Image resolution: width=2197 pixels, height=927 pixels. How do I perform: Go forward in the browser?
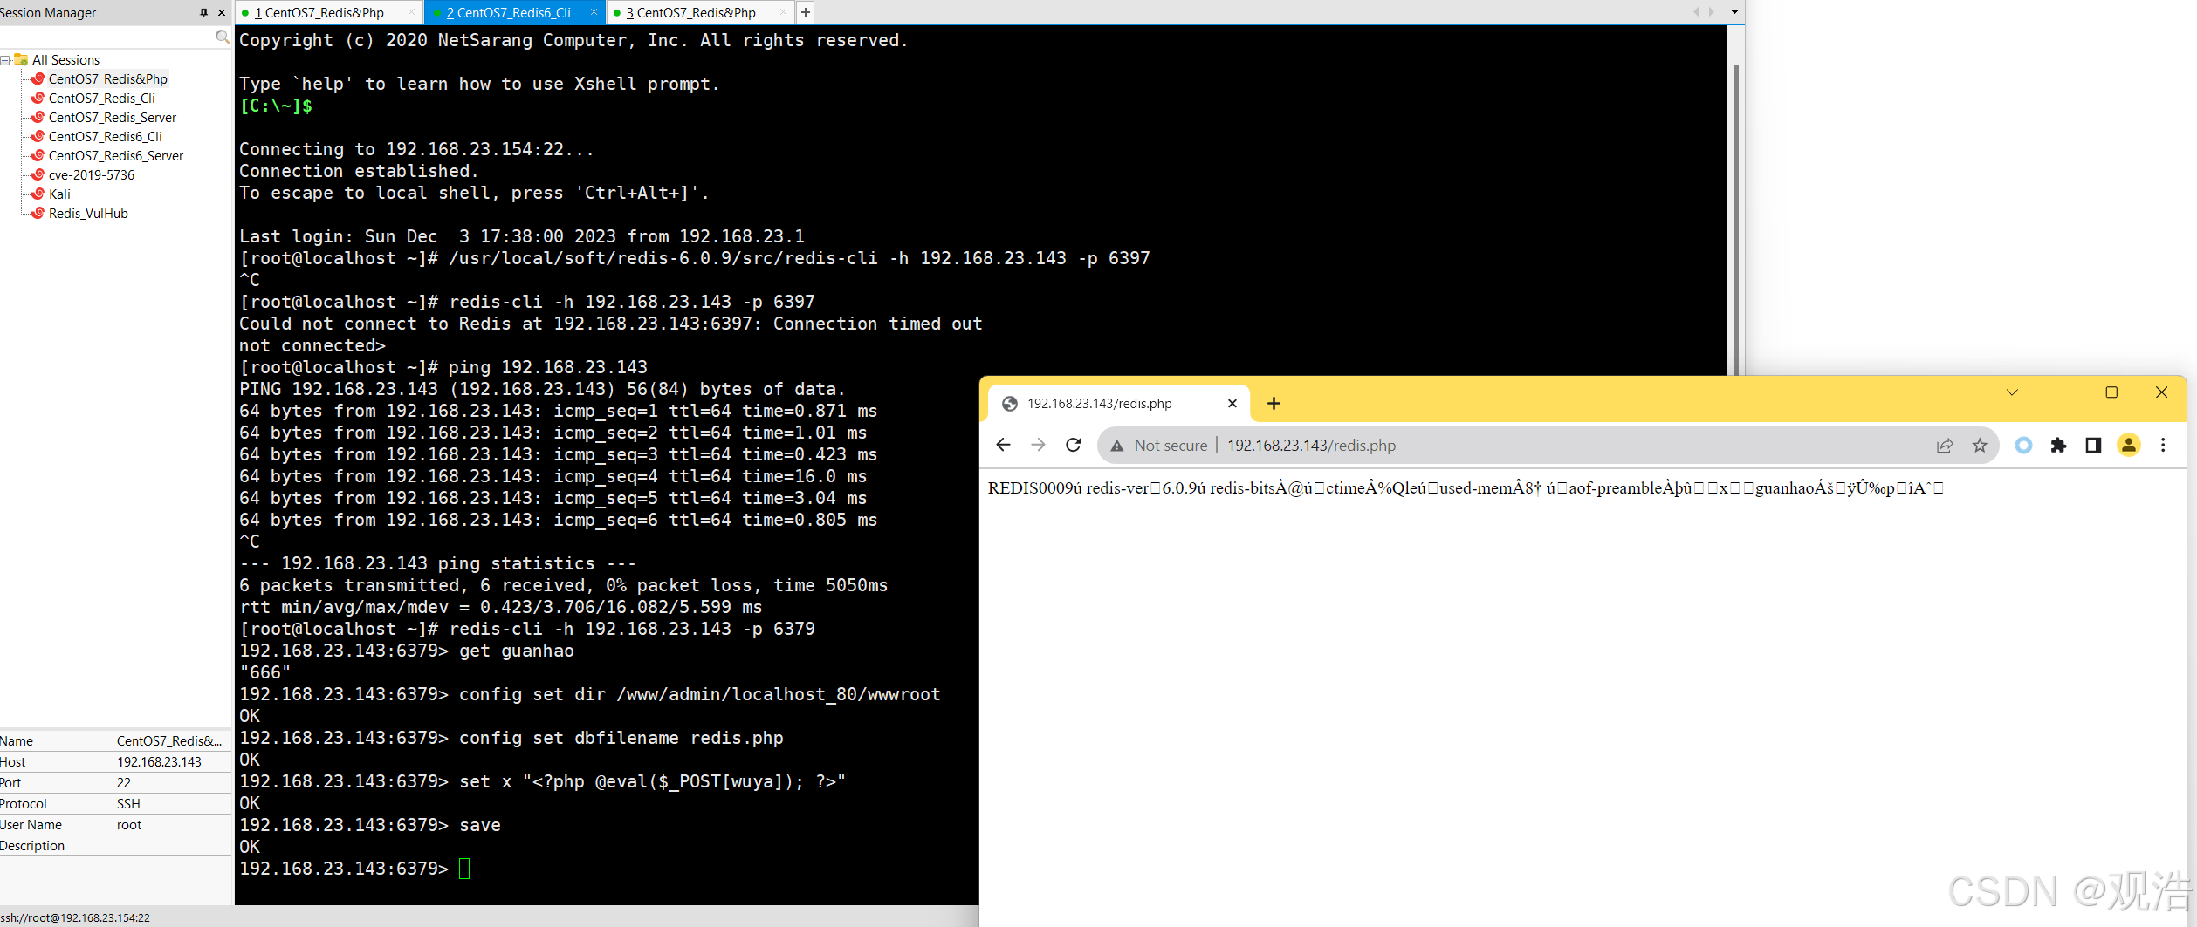coord(1038,446)
